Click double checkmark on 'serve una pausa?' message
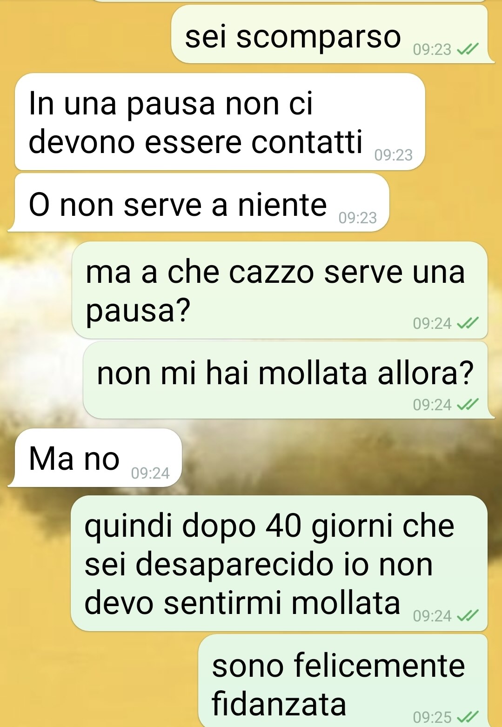 [x=468, y=323]
